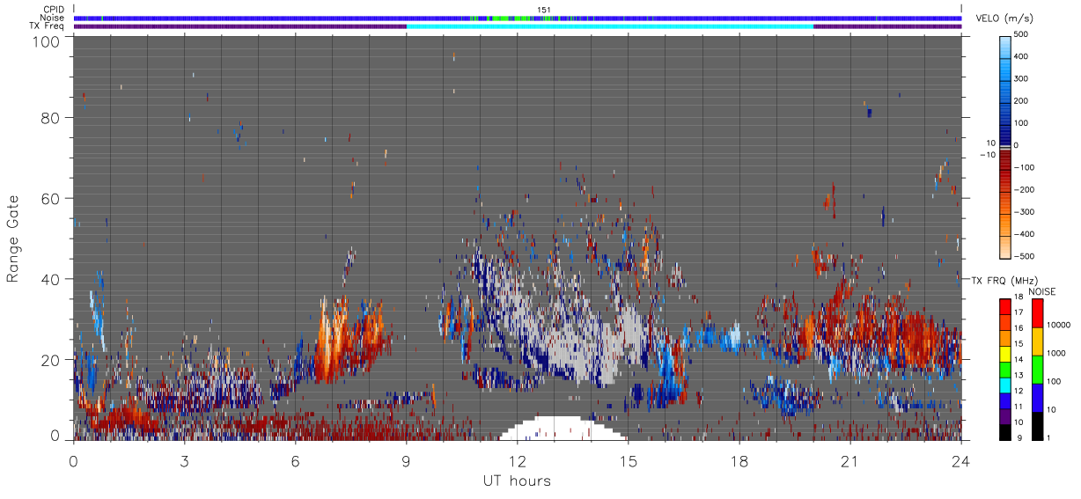
Task: Click the 6 tick on UT hours axis
Action: tap(295, 461)
